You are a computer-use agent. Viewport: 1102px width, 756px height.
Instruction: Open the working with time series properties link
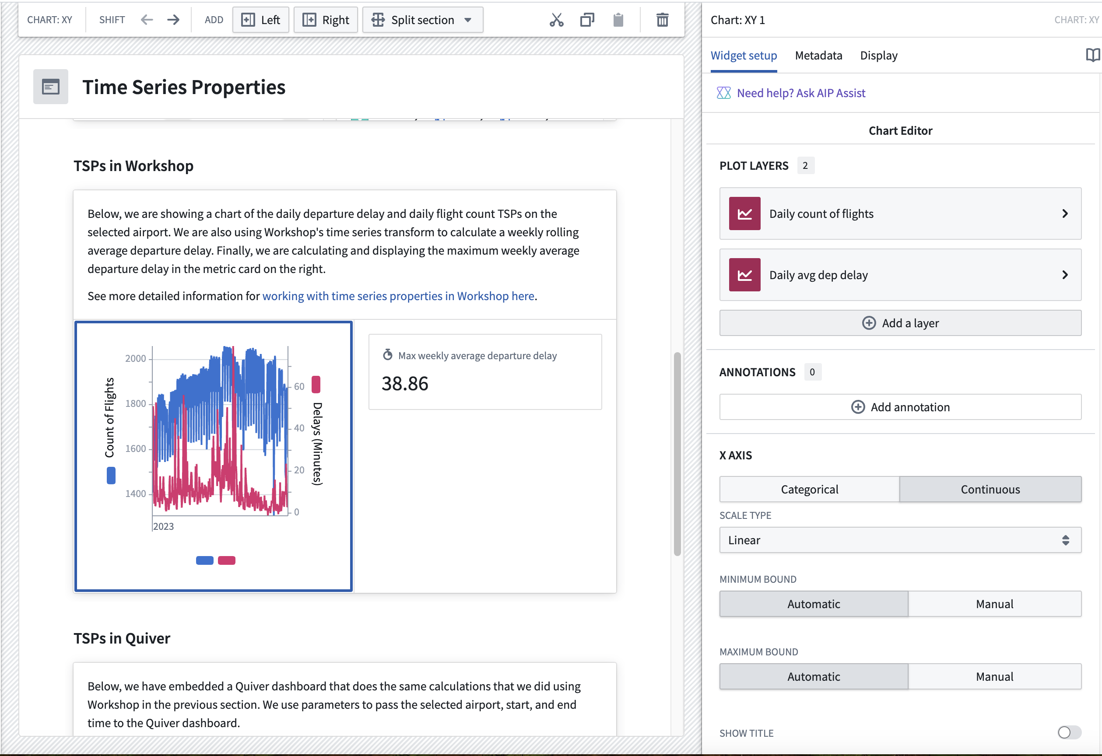[398, 296]
